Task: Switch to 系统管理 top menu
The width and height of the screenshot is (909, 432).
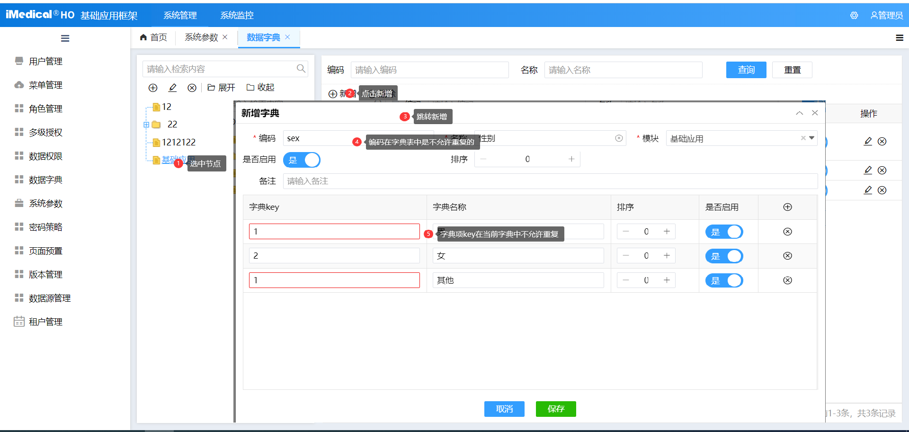Action: tap(180, 15)
